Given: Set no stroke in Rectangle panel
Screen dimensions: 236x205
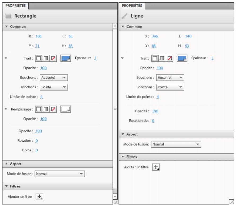Looking at the screenshot, I should pyautogui.click(x=53, y=58).
